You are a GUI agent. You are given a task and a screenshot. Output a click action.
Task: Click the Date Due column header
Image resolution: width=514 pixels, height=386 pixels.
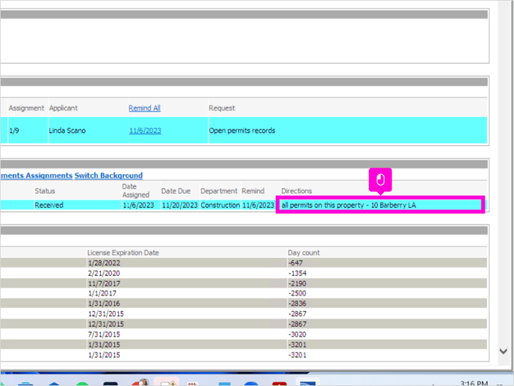pos(176,191)
